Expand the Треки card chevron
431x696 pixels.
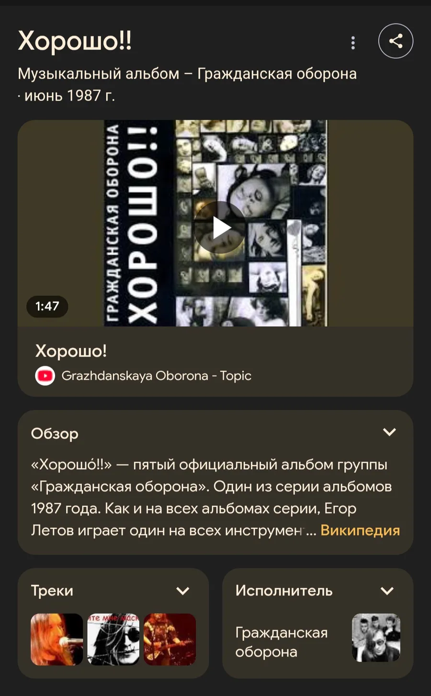(x=183, y=591)
